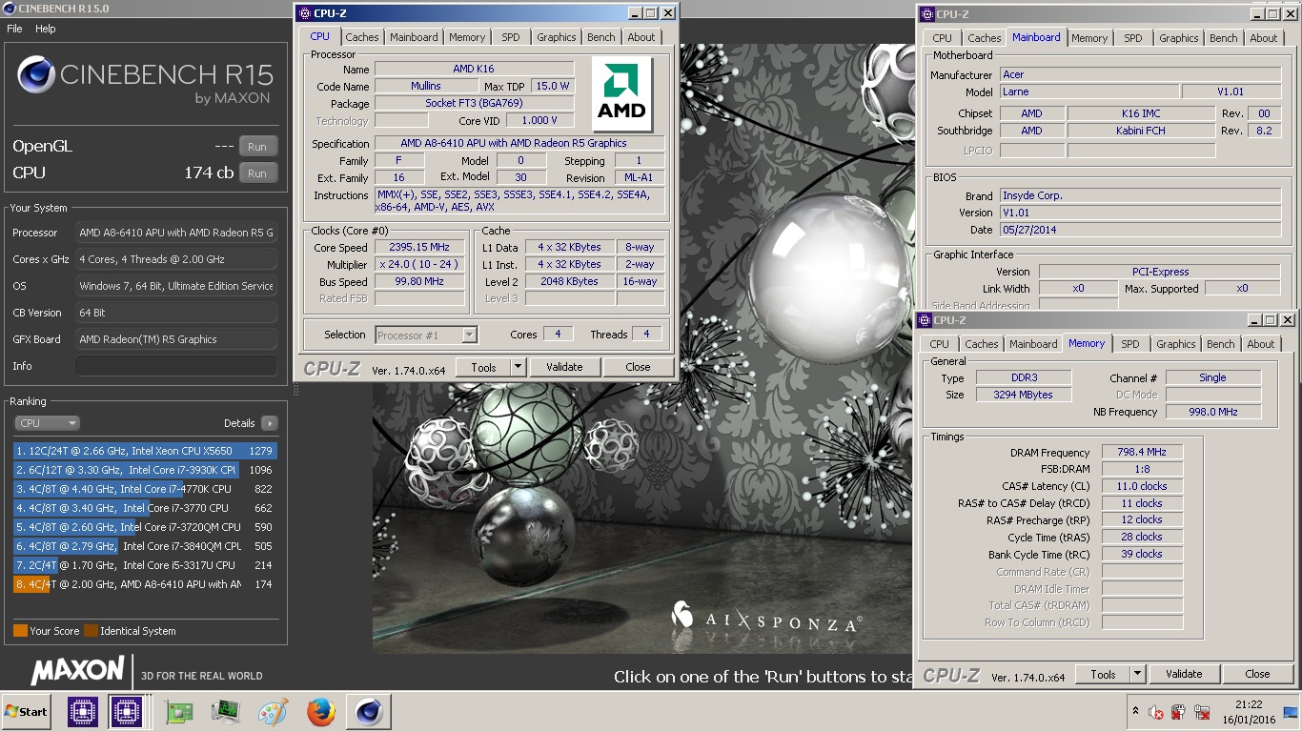Click the CPU-Z main window title icon
The width and height of the screenshot is (1302, 732).
click(x=304, y=13)
